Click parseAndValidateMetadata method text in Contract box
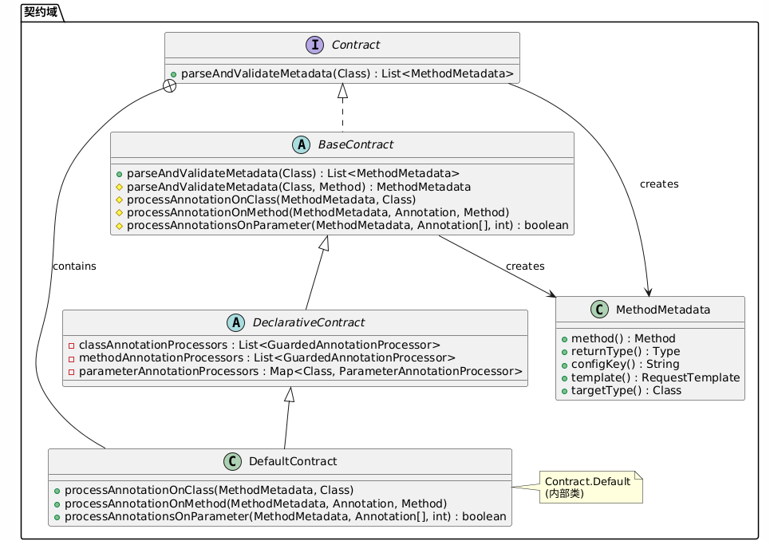 [347, 73]
